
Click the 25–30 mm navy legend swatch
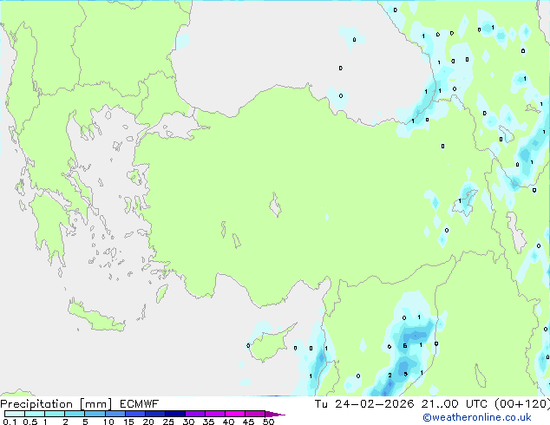point(174,414)
